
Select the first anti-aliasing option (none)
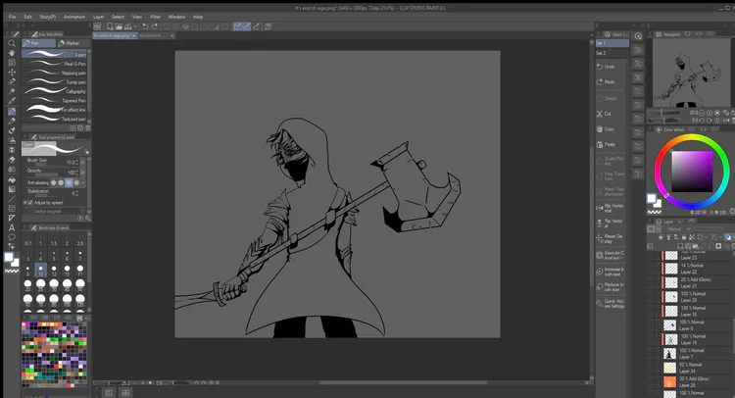[54, 182]
